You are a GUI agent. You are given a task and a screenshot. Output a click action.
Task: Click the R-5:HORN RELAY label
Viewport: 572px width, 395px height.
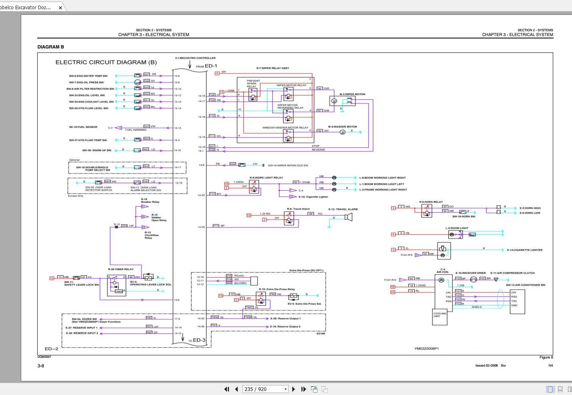tap(431, 202)
